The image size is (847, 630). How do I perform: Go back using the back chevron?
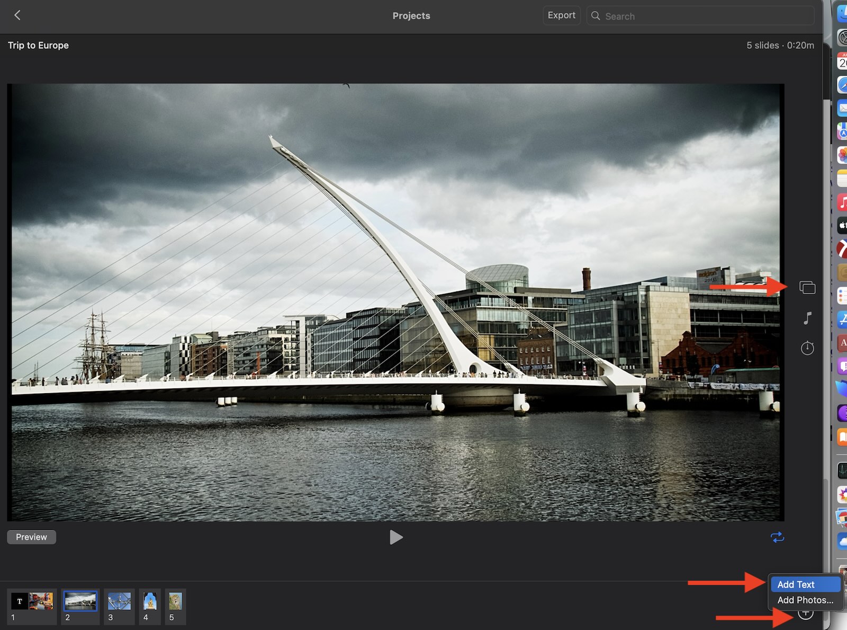17,15
